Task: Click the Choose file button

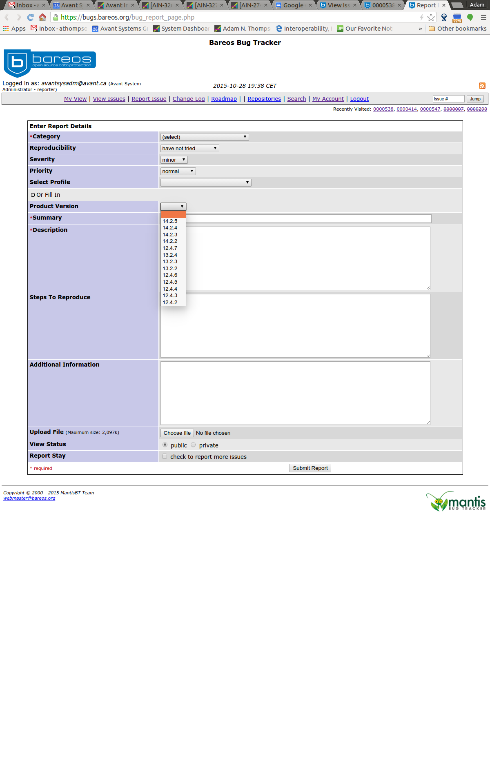Action: (177, 433)
